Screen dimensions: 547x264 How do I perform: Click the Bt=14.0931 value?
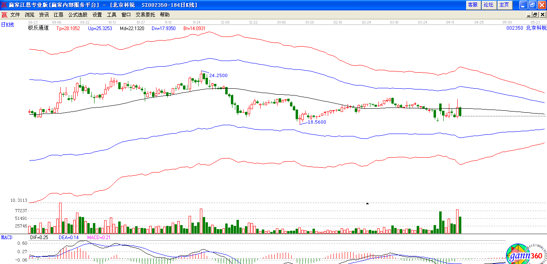[194, 28]
